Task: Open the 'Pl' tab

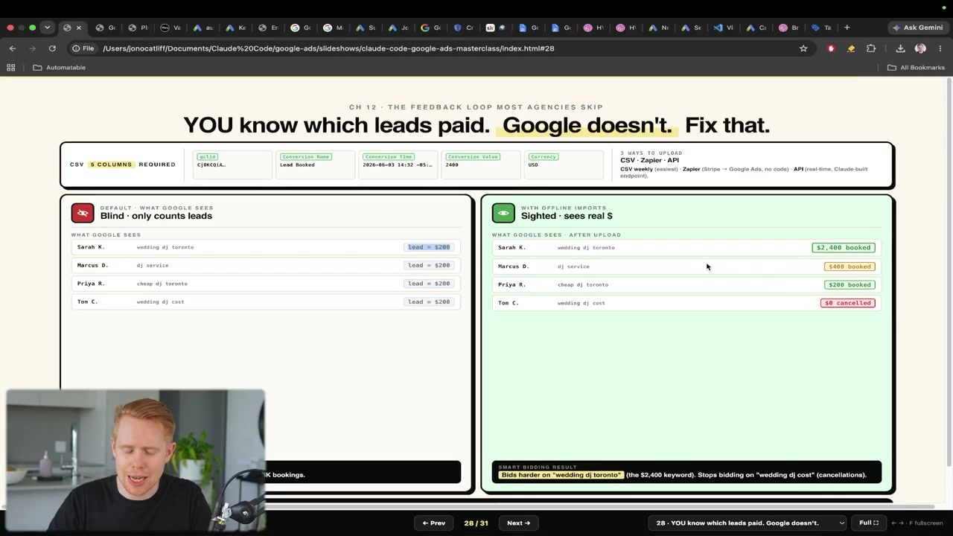Action: (x=138, y=28)
